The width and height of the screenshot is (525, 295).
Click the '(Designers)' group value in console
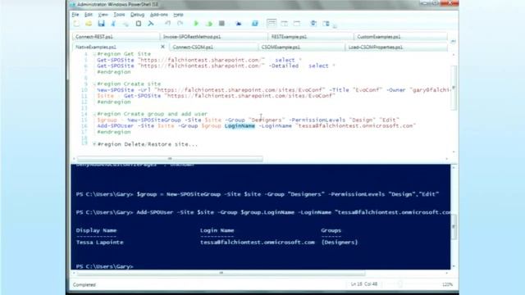point(340,243)
